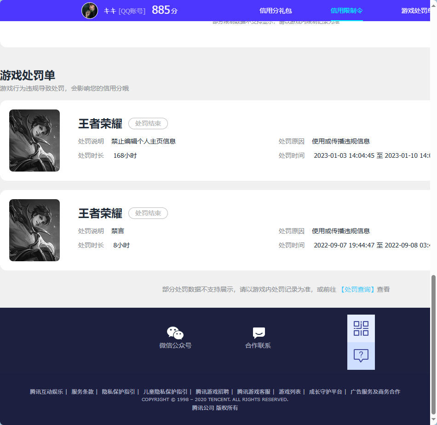The image size is (437, 425).
Task: Open the WeChat public account icon (微信公众号)
Action: (x=175, y=333)
